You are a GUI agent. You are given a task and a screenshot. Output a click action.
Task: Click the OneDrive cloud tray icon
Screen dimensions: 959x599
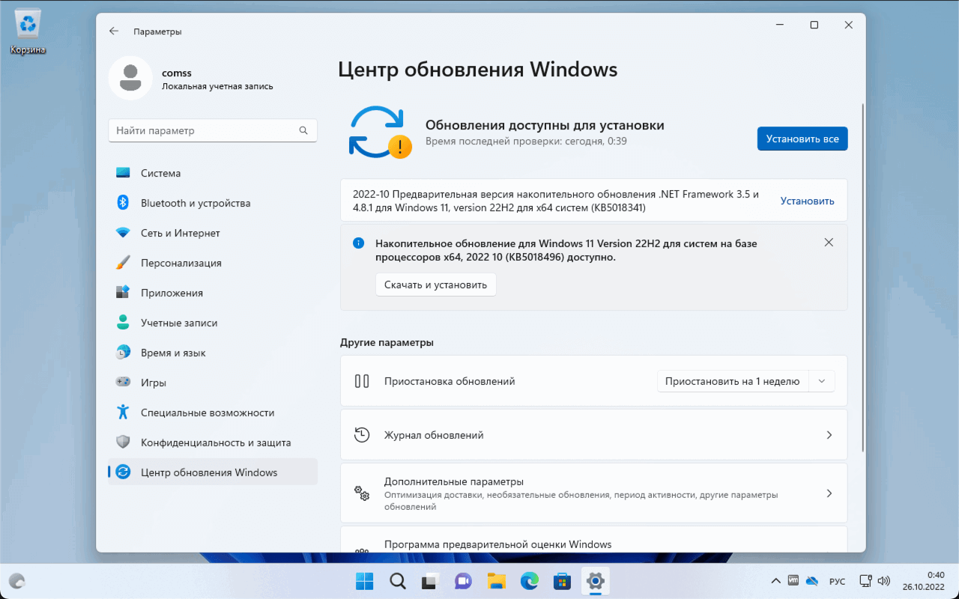point(812,581)
